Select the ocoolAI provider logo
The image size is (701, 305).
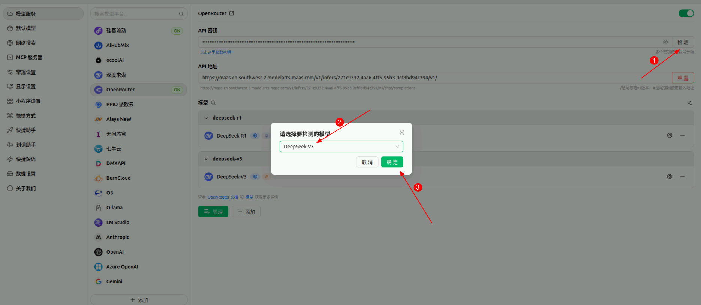pyautogui.click(x=99, y=60)
